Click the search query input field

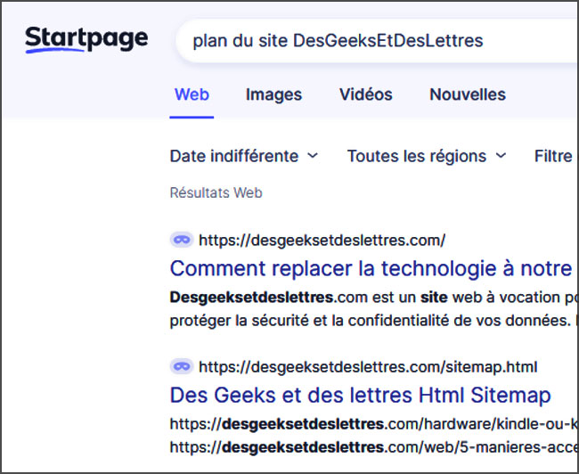coord(378,41)
